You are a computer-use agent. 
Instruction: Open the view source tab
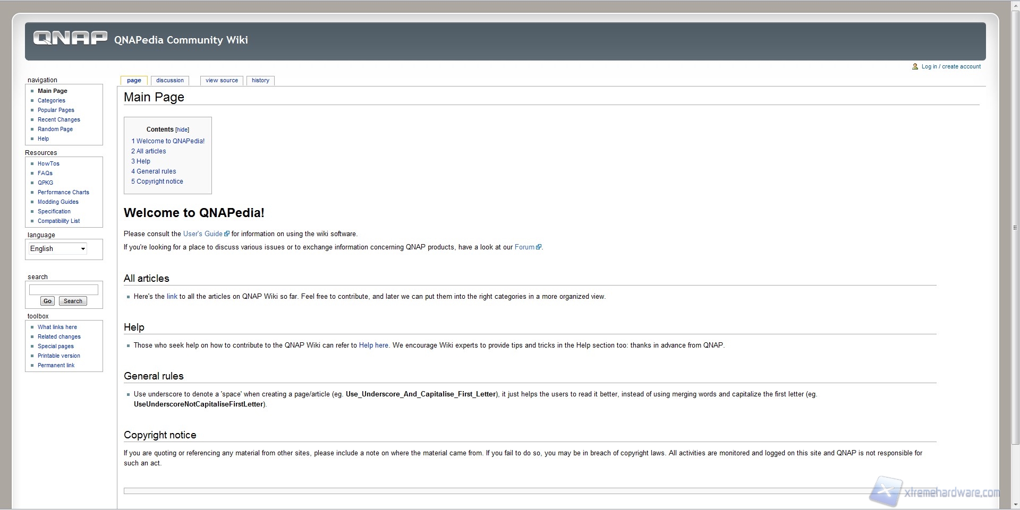(222, 81)
